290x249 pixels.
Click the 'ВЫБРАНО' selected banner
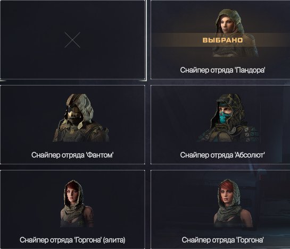tap(222, 40)
